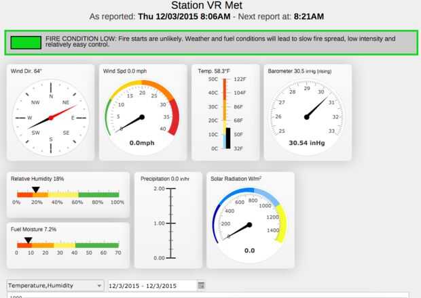The image size is (421, 298).
Task: Click the 'SW' label on the compass
Action: click(36, 133)
